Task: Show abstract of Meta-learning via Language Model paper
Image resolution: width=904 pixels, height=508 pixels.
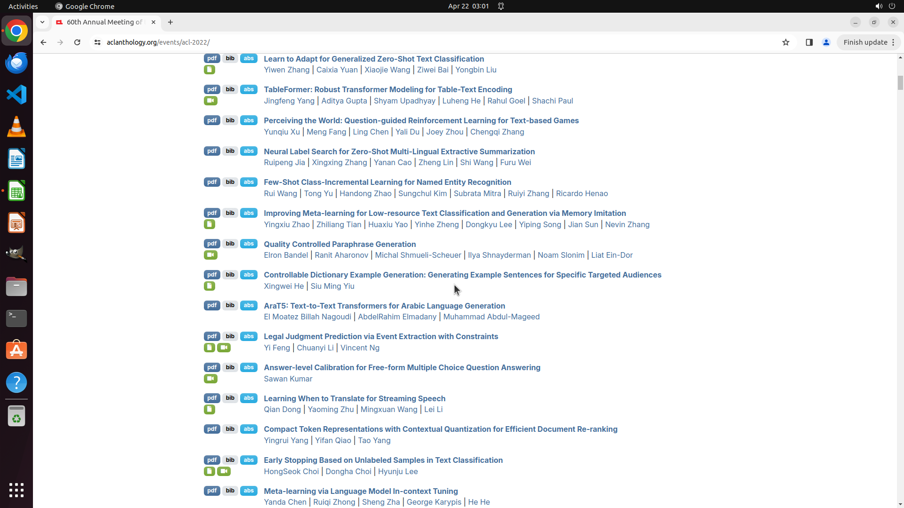Action: (x=249, y=491)
